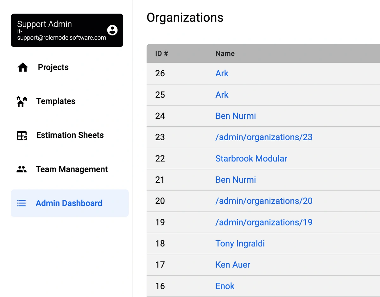The height and width of the screenshot is (297, 380).
Task: Click the Projects house icon
Action: (23, 67)
